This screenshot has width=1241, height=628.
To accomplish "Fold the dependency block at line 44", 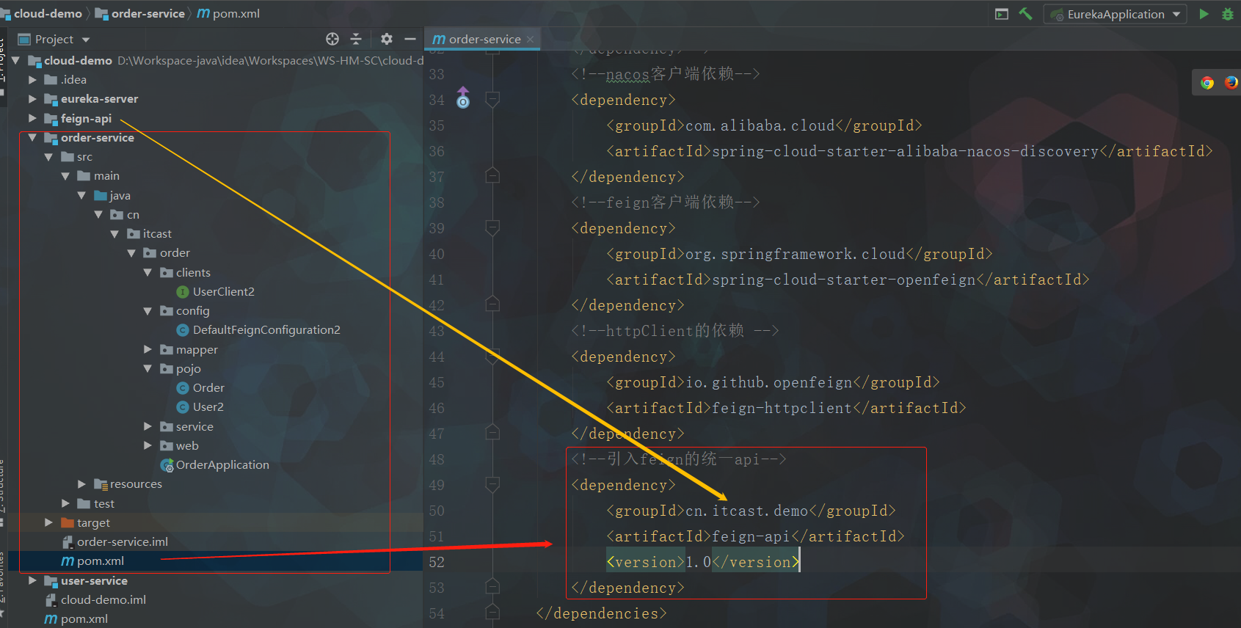I will click(492, 356).
